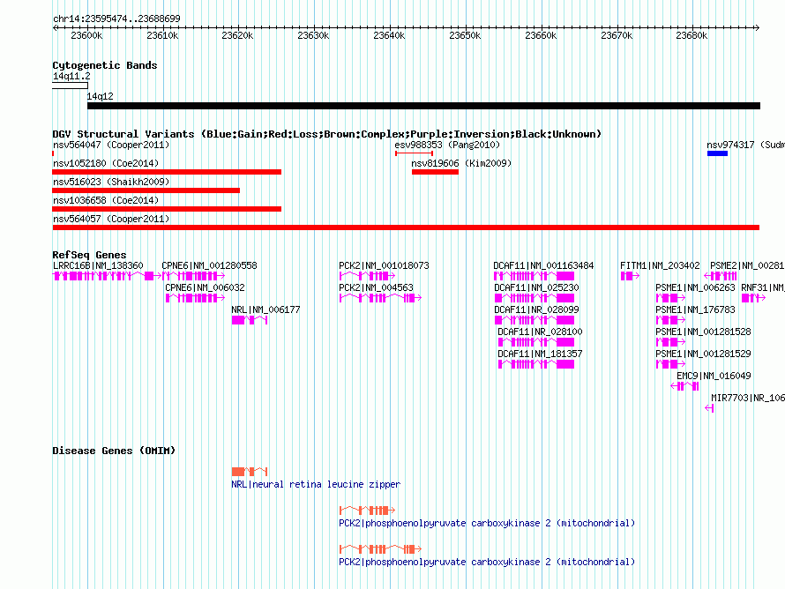This screenshot has height=589, width=785.
Task: Click the PSME2 gene glyph
Action: [x=721, y=276]
